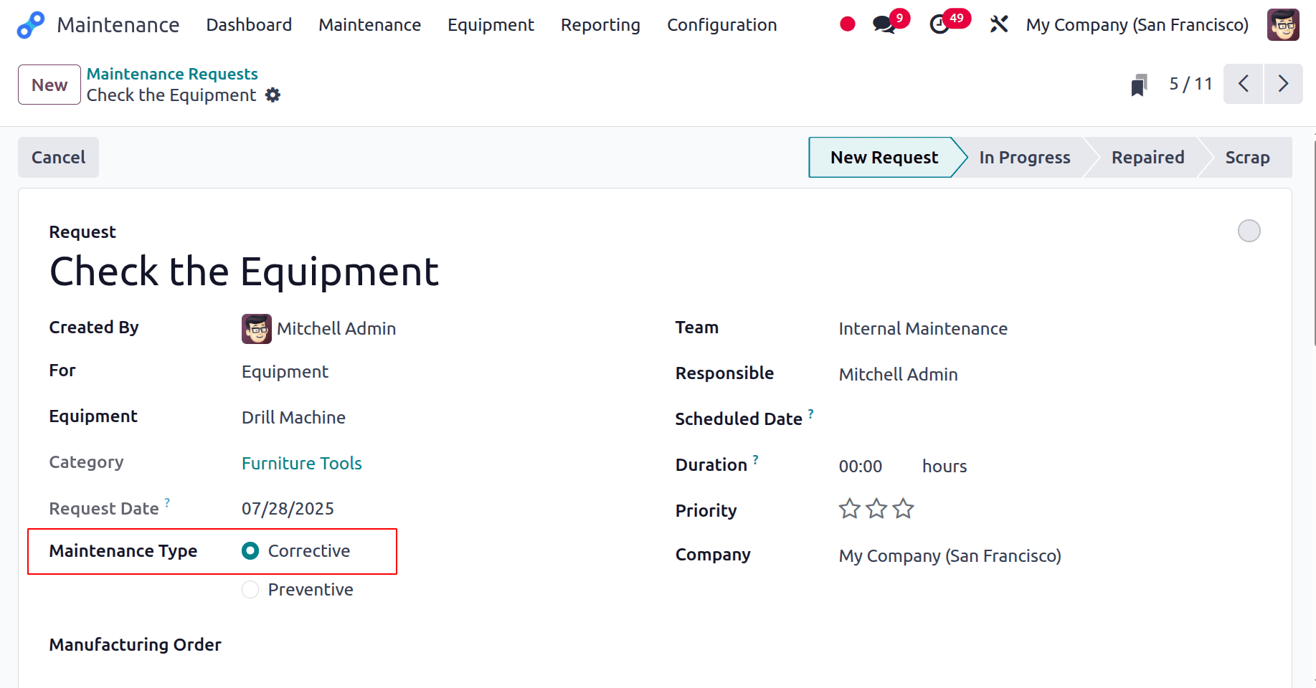
Task: Click the Mitchell Admin avatar in Created By
Action: click(257, 329)
